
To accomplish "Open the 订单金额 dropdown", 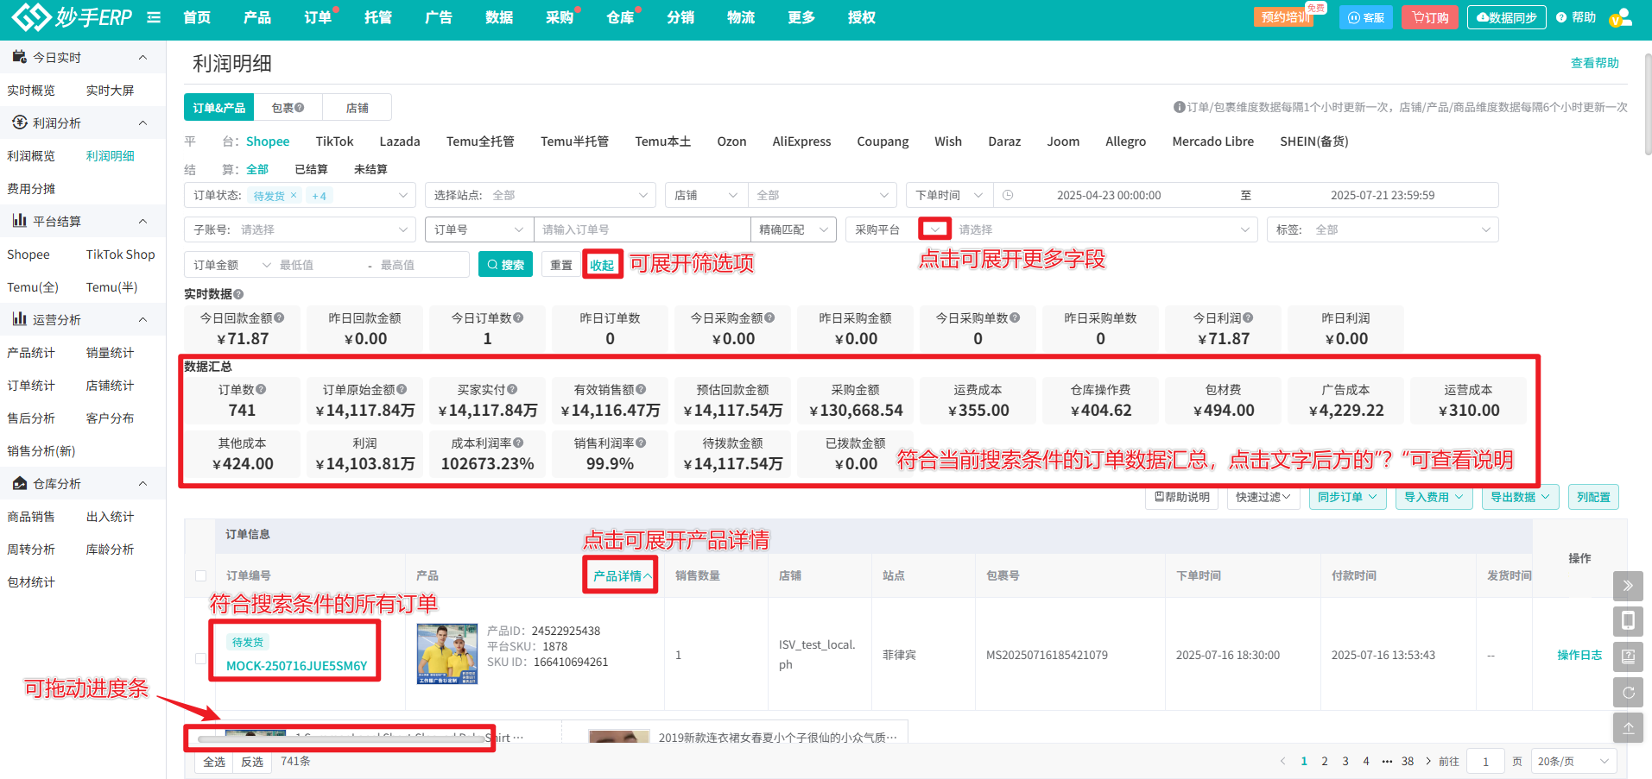I will point(231,265).
